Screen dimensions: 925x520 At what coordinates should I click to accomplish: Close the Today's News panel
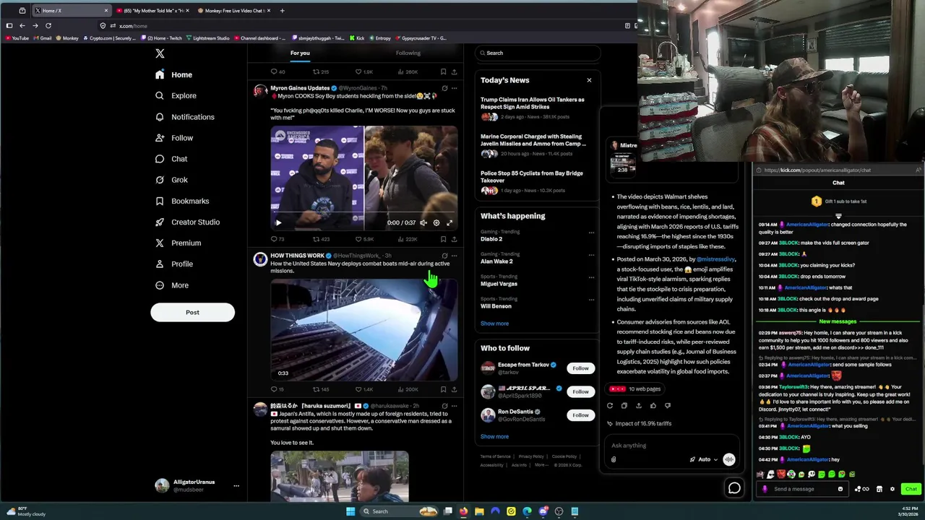tap(589, 80)
